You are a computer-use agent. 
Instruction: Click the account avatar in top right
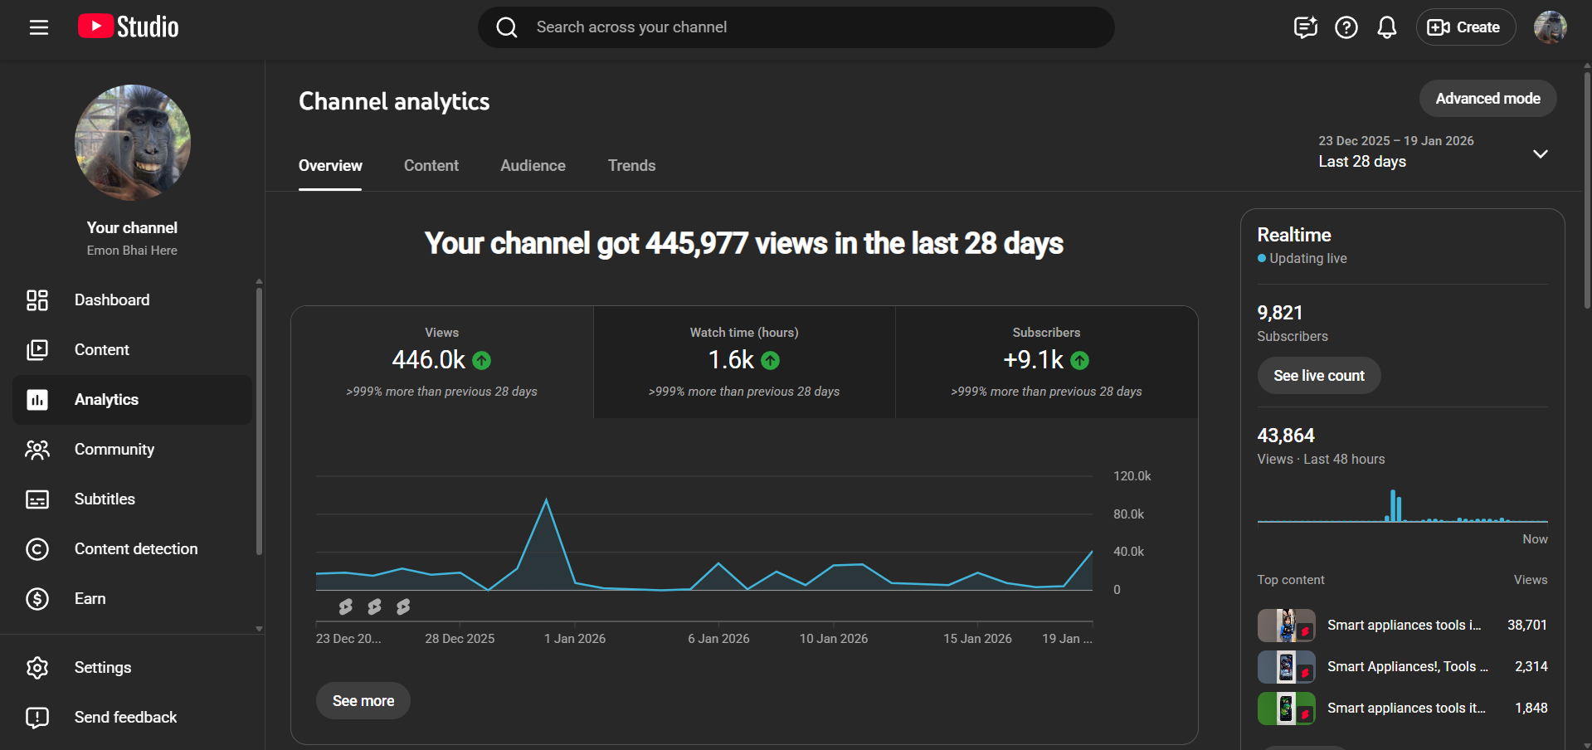[1549, 27]
